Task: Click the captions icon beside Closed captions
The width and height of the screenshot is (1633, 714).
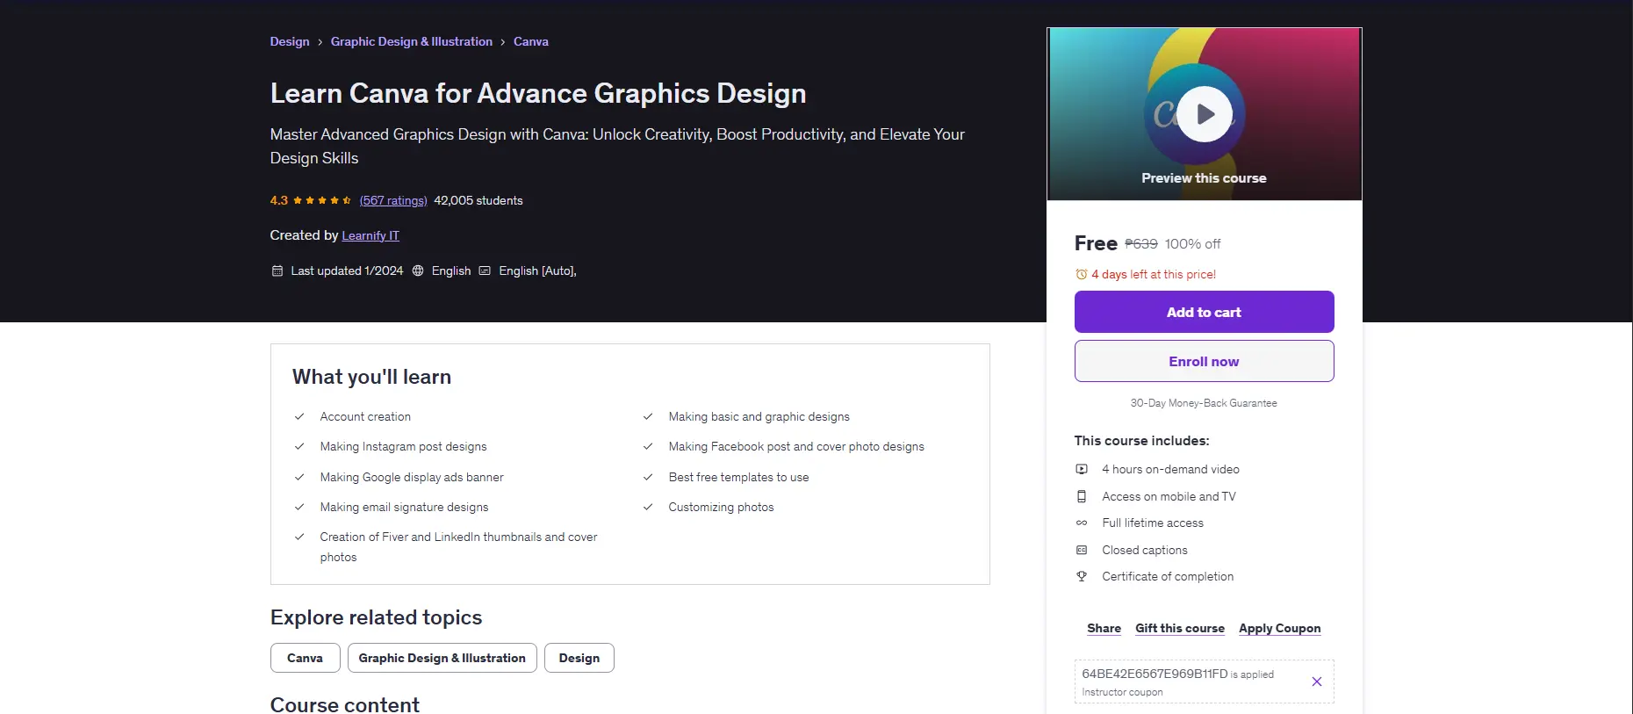Action: (x=1082, y=550)
